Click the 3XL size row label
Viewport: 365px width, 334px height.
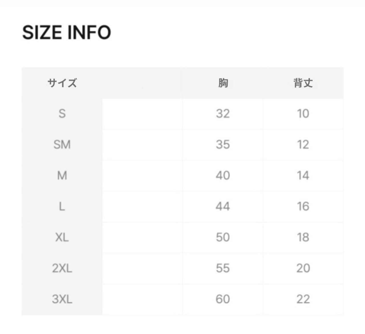[x=62, y=299]
